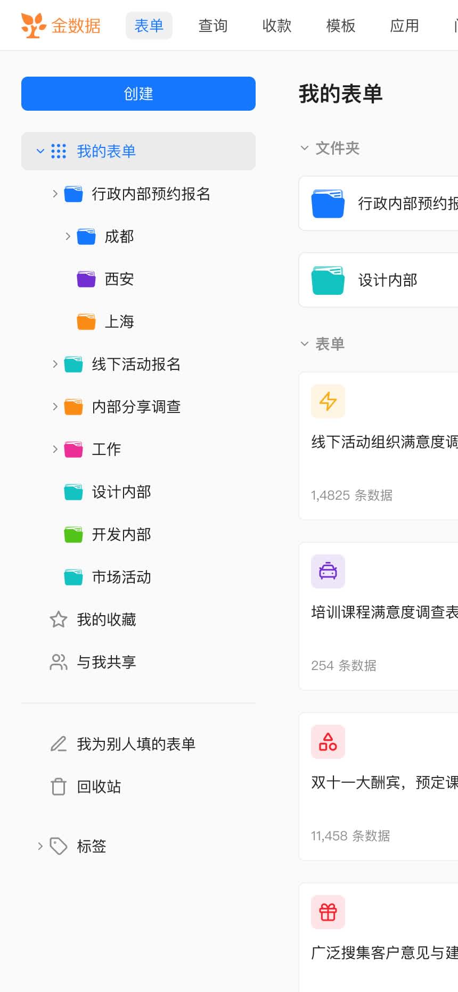
Task: Open the 双十一大酬宾 form title
Action: (385, 782)
